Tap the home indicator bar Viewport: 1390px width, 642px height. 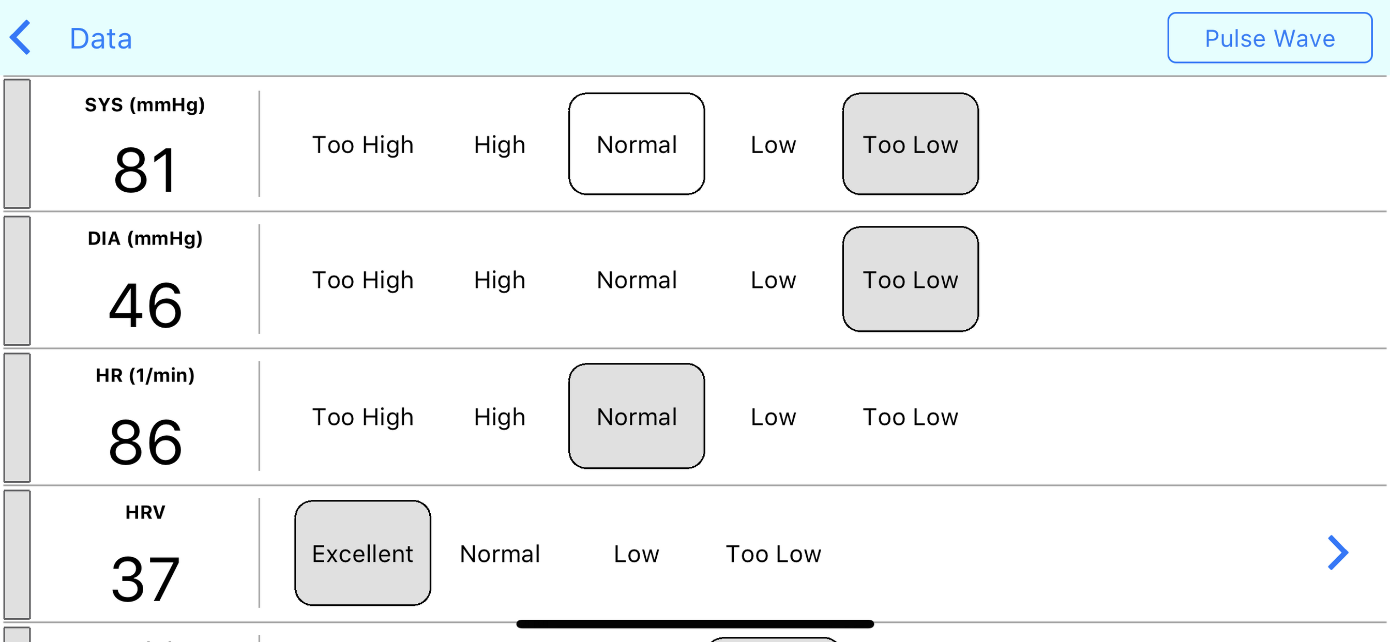click(694, 624)
